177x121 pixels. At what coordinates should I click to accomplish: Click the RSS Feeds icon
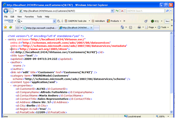(x=131, y=27)
